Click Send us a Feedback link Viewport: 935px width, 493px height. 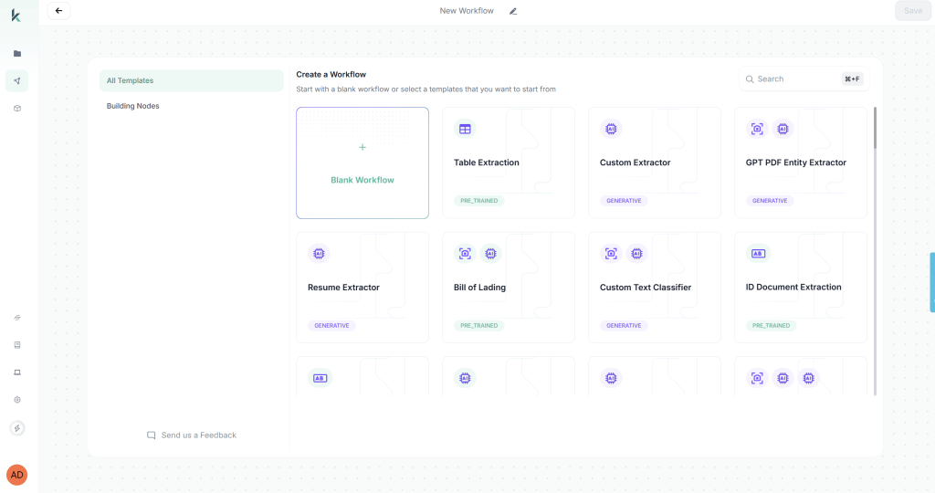tap(192, 435)
